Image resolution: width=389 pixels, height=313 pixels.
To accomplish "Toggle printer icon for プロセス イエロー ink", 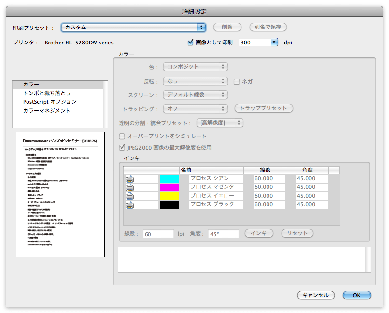I will pos(130,196).
